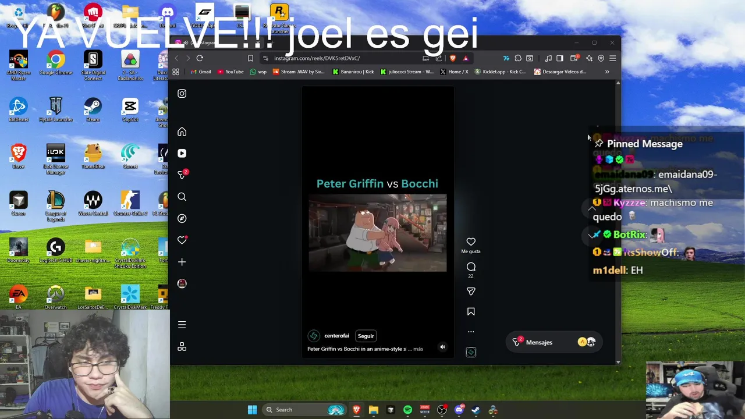Viewport: 745px width, 419px height.
Task: Open Instagram Home in the sidebar
Action: point(182,132)
